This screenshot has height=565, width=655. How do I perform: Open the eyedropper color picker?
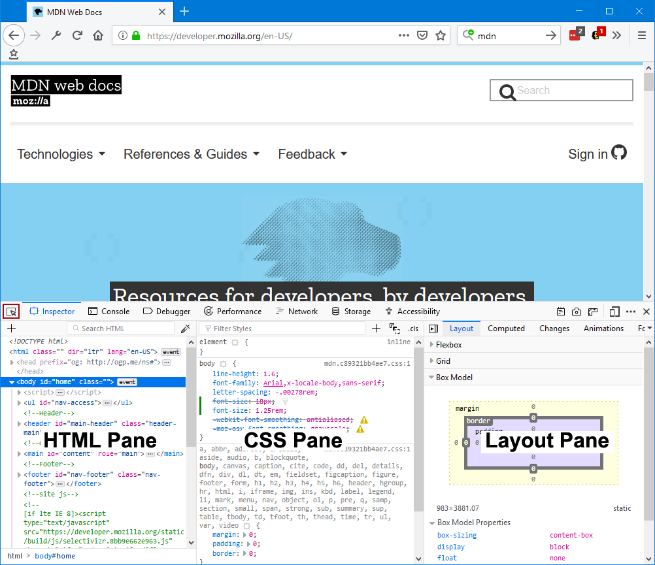click(186, 328)
